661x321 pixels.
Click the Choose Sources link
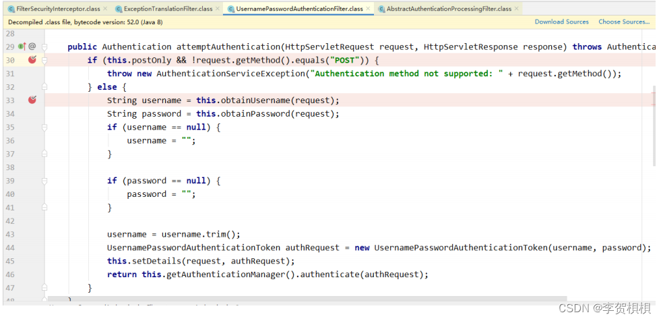click(624, 22)
